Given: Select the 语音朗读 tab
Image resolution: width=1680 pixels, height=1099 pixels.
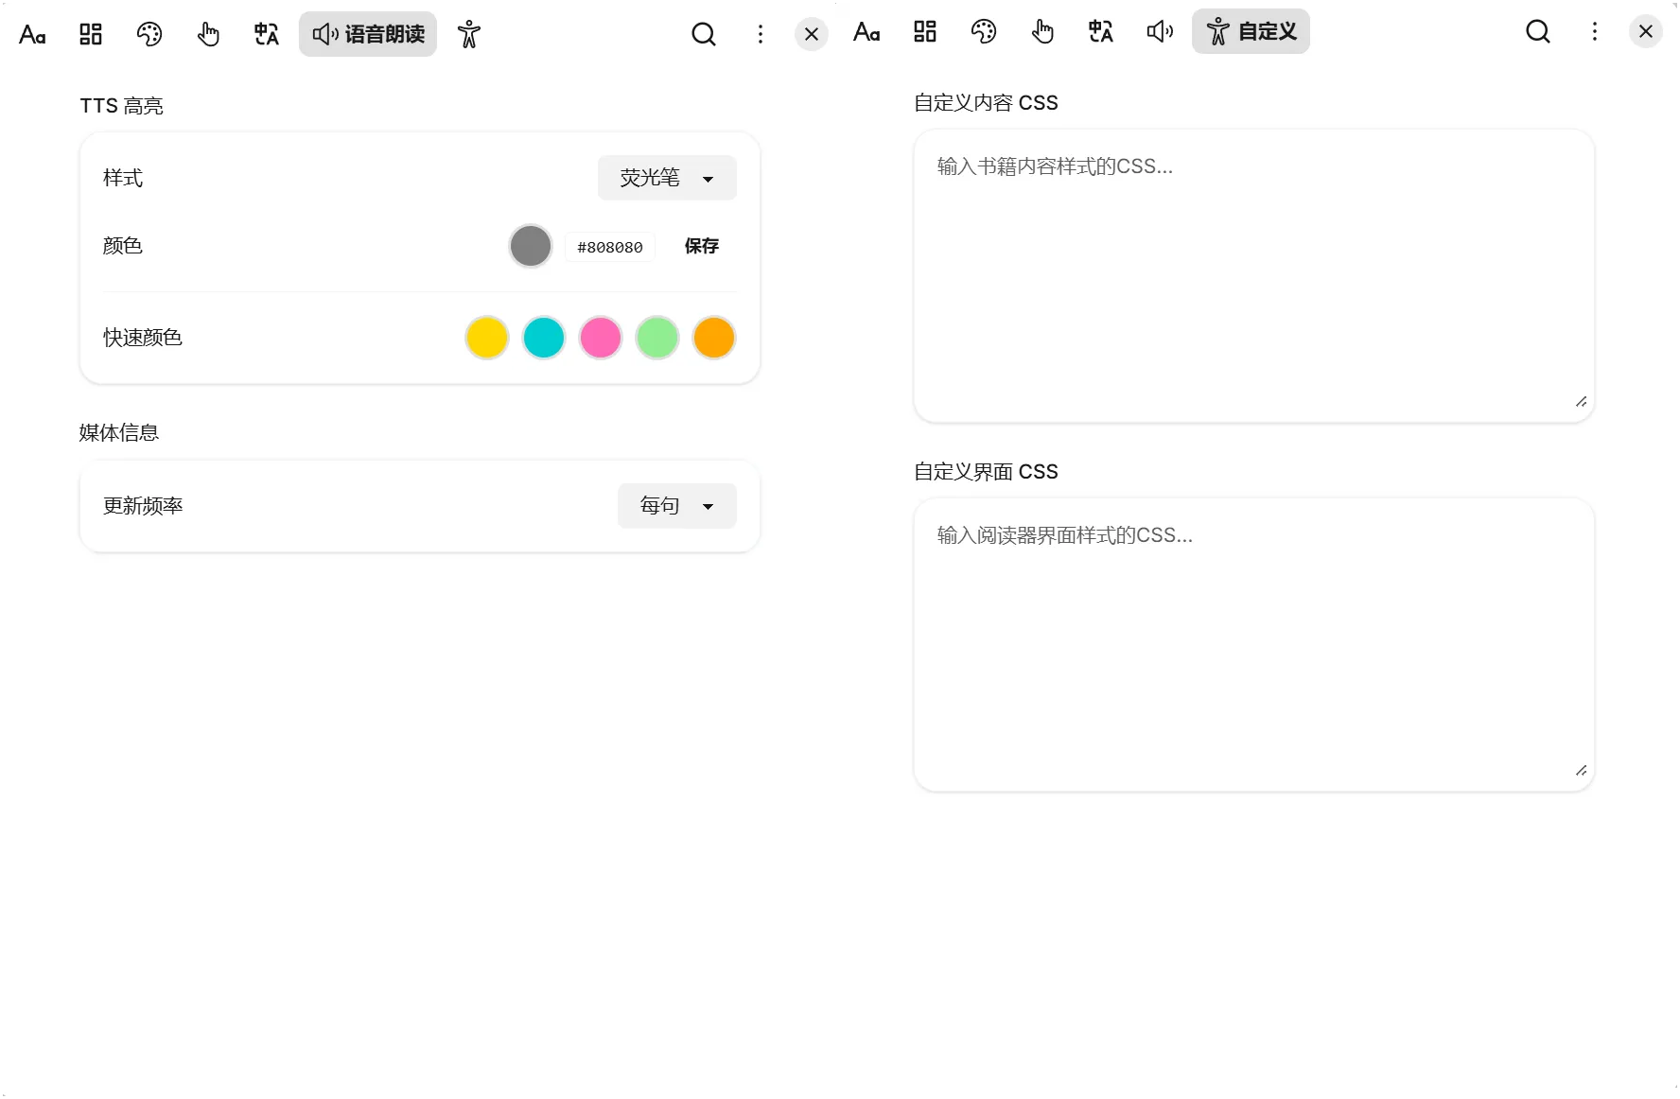Looking at the screenshot, I should click(x=368, y=35).
